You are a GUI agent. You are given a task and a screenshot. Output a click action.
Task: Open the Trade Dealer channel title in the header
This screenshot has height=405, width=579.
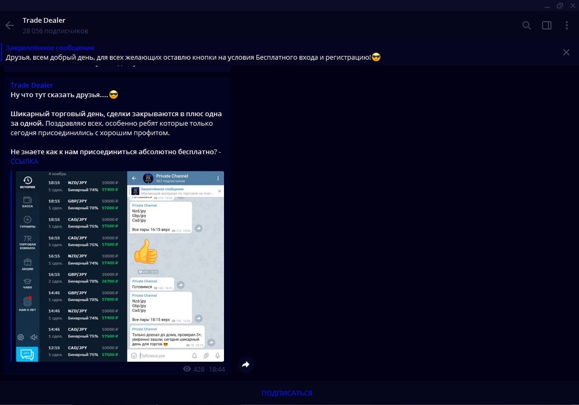[44, 20]
